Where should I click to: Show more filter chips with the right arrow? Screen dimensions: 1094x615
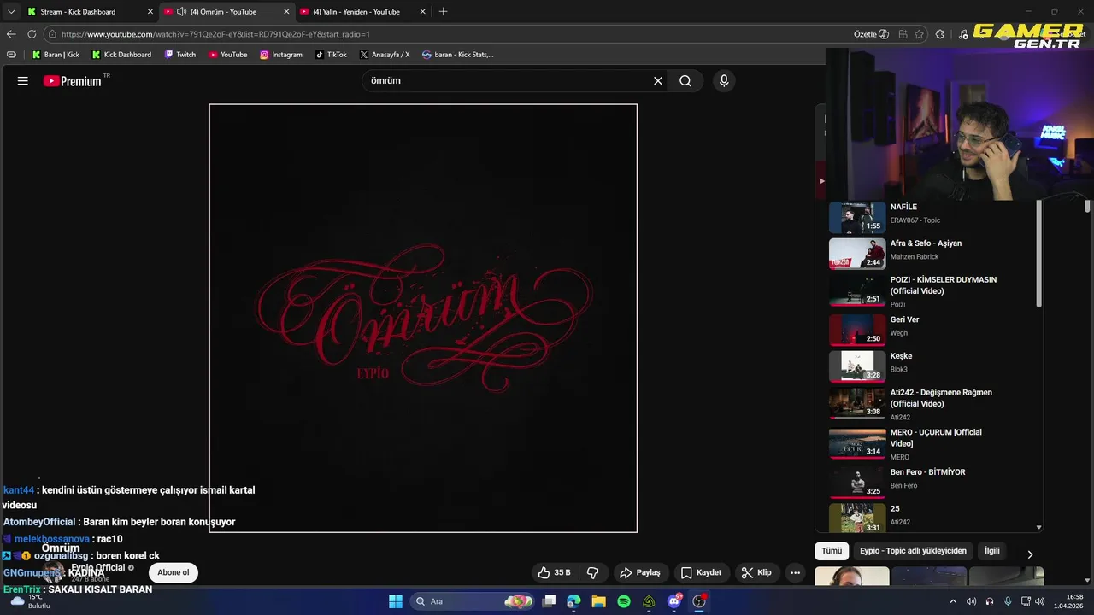click(x=1030, y=553)
